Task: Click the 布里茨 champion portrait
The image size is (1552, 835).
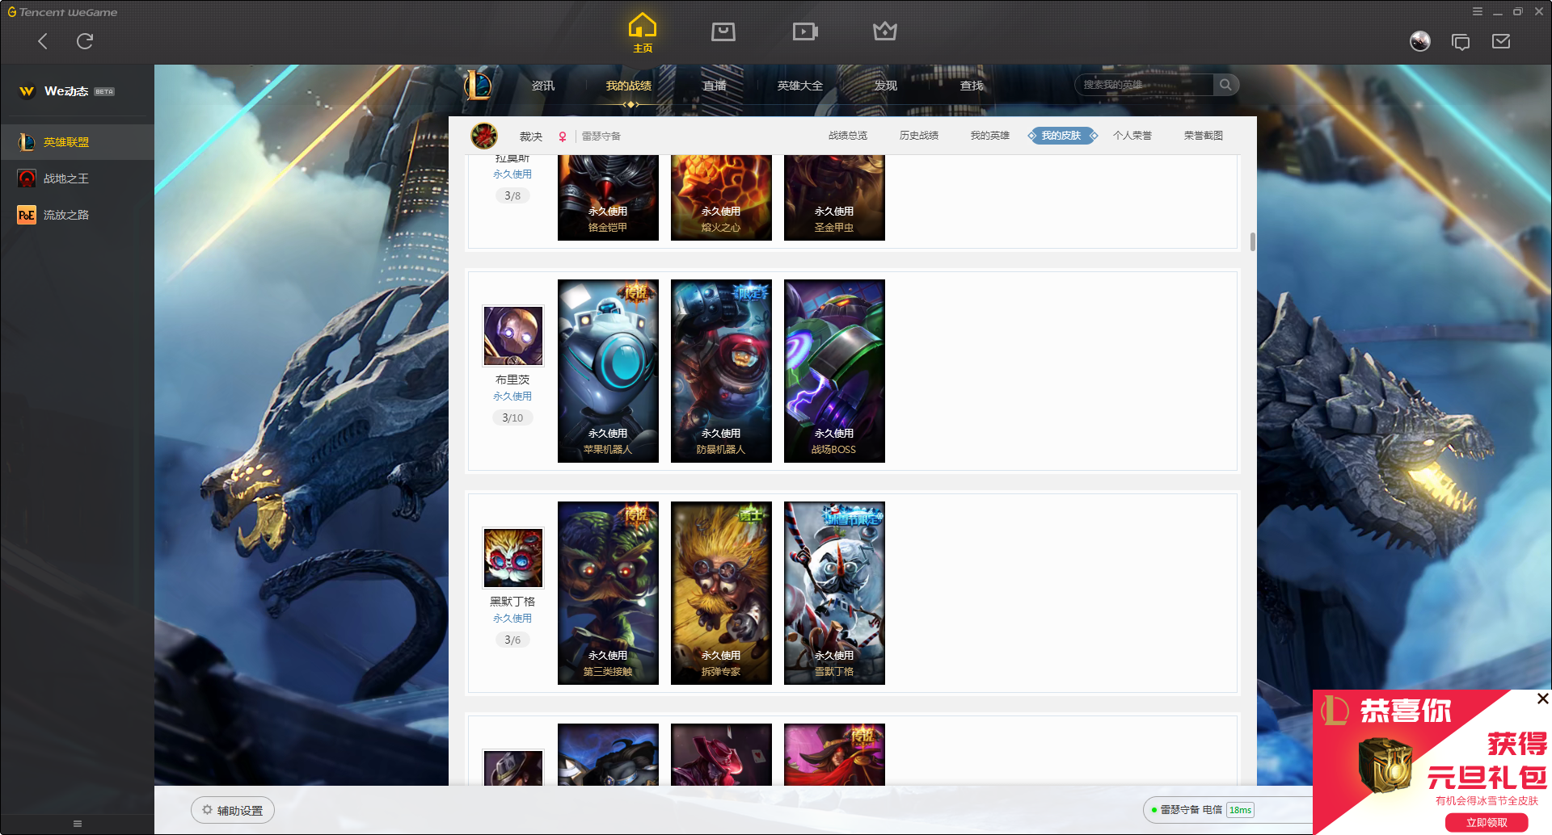Action: [x=513, y=335]
